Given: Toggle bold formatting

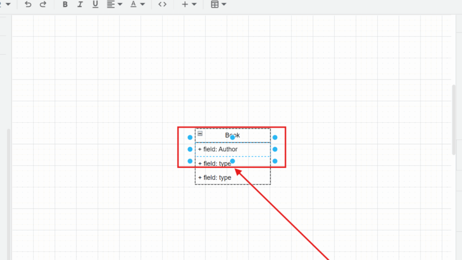Looking at the screenshot, I should (x=65, y=4).
